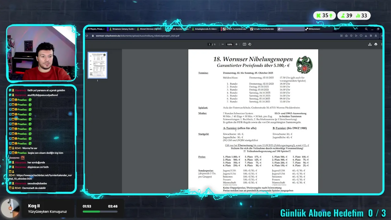Click the streamer webcam feed
The image size is (391, 220).
pos(41,53)
